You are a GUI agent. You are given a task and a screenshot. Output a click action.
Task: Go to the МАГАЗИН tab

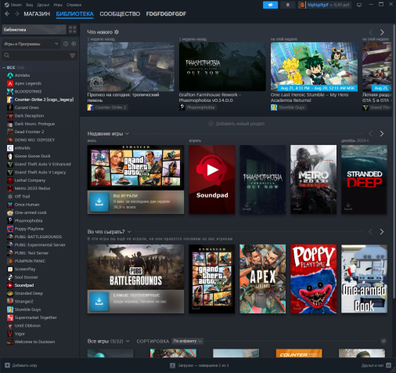point(37,14)
